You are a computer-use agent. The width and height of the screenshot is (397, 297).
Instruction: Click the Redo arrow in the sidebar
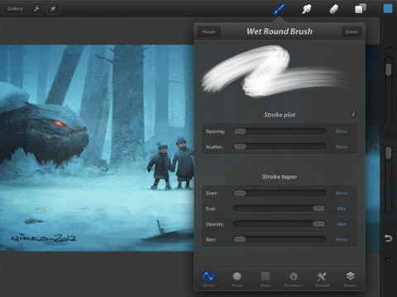coord(388,260)
